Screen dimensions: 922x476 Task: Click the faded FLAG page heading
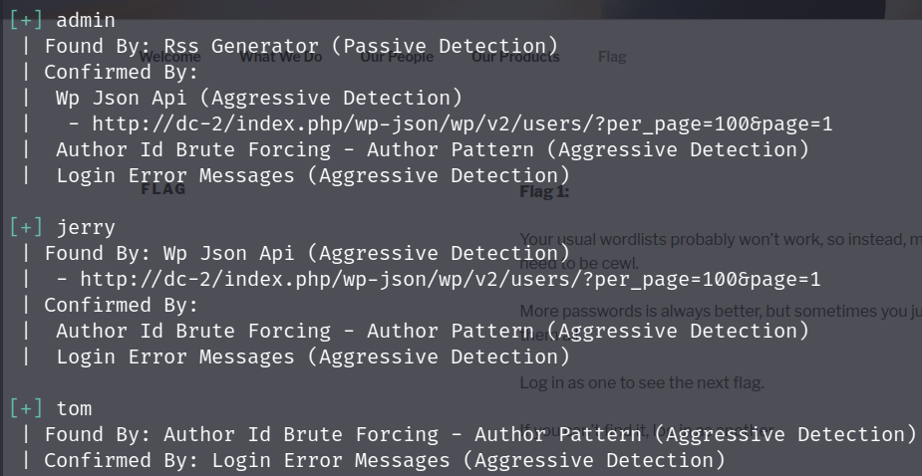(163, 189)
